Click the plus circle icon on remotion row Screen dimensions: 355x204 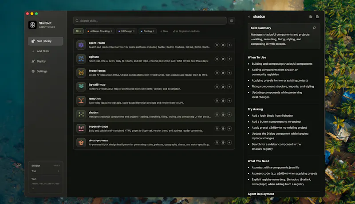coord(229,101)
